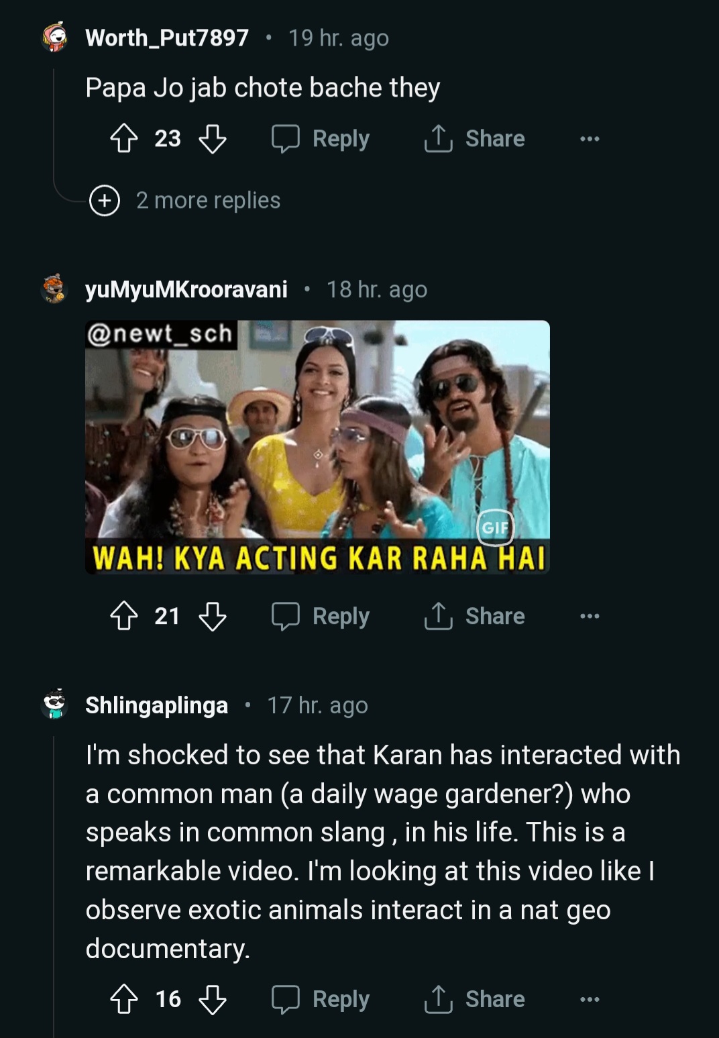This screenshot has height=1038, width=719.
Task: Reply to Worth_Put7897's comment
Action: coord(321,139)
